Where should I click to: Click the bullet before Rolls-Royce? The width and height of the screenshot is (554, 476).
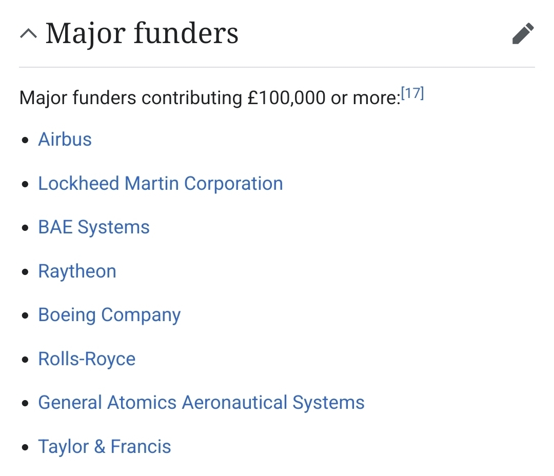point(25,360)
